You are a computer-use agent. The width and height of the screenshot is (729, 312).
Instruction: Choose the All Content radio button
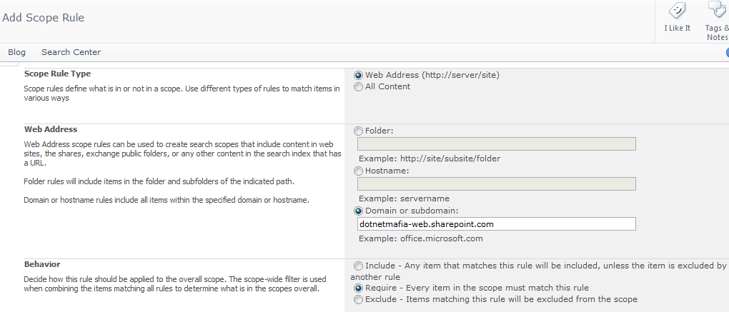click(x=358, y=87)
